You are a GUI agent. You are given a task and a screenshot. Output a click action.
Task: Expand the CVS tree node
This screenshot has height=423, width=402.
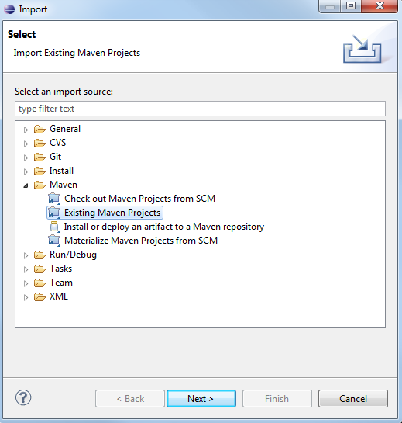pyautogui.click(x=26, y=144)
